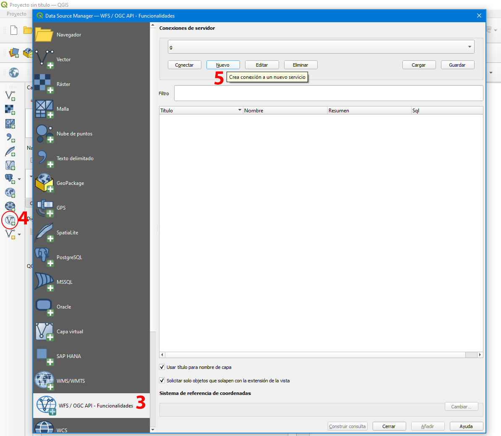Click Add SpatiaLite Layer icon in left toolbar
Image resolution: width=501 pixels, height=436 pixels.
(x=10, y=151)
